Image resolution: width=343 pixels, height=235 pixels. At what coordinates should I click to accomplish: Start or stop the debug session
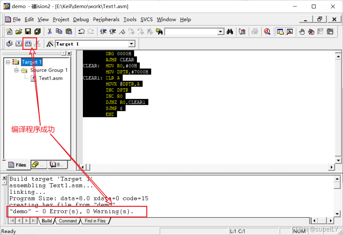pyautogui.click(x=267, y=32)
